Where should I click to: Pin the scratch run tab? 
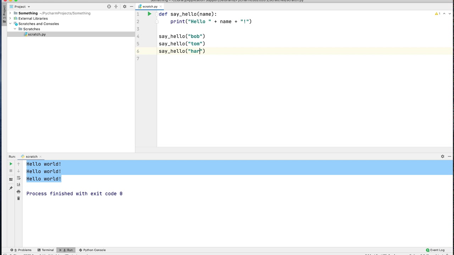click(11, 188)
